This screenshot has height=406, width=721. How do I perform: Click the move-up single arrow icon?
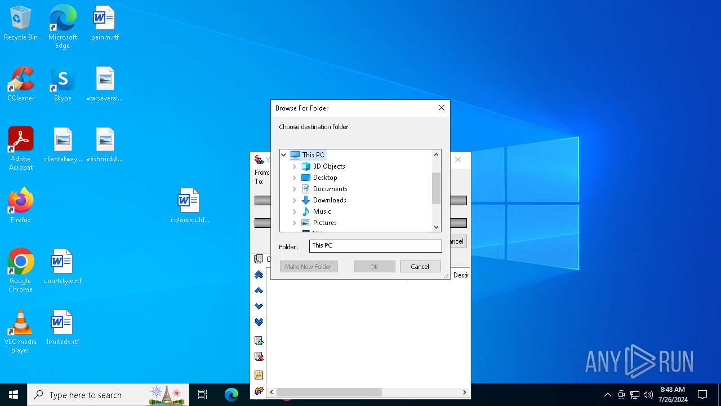(x=259, y=290)
